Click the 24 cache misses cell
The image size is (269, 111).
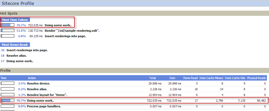[x=221, y=89]
